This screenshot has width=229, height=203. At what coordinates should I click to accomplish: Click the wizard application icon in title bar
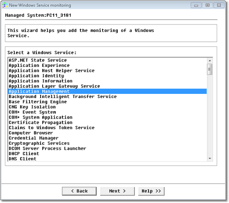click(x=5, y=5)
